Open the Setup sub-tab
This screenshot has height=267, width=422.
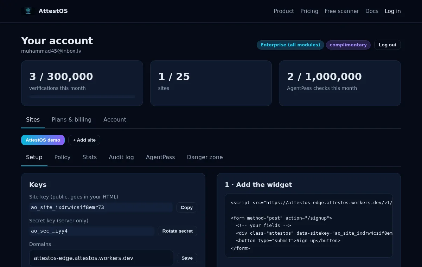tap(34, 157)
